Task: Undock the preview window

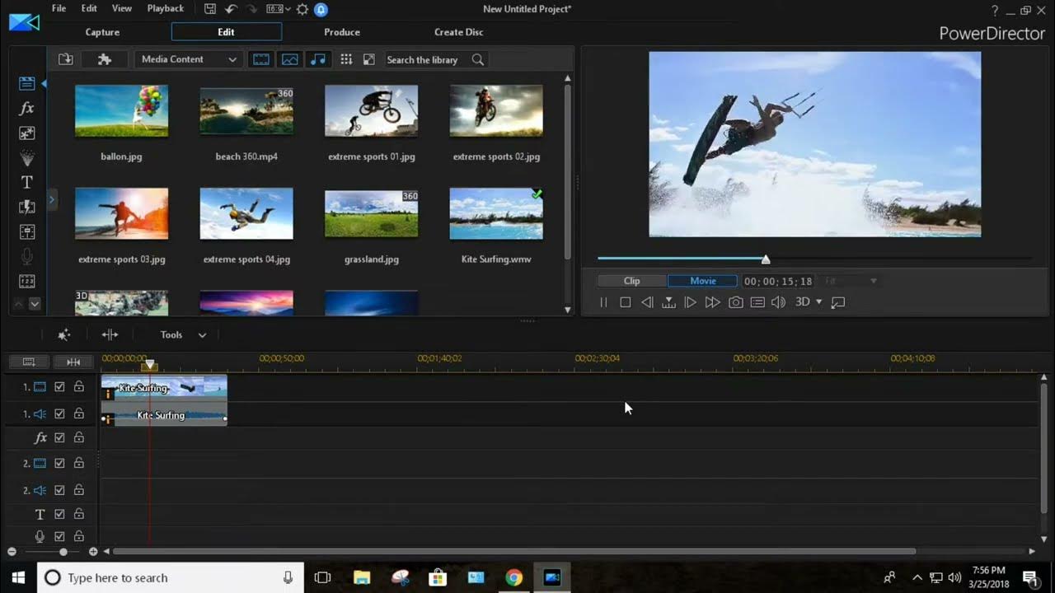Action: 838,302
